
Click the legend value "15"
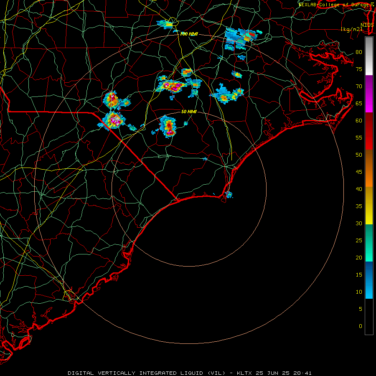click(x=359, y=274)
